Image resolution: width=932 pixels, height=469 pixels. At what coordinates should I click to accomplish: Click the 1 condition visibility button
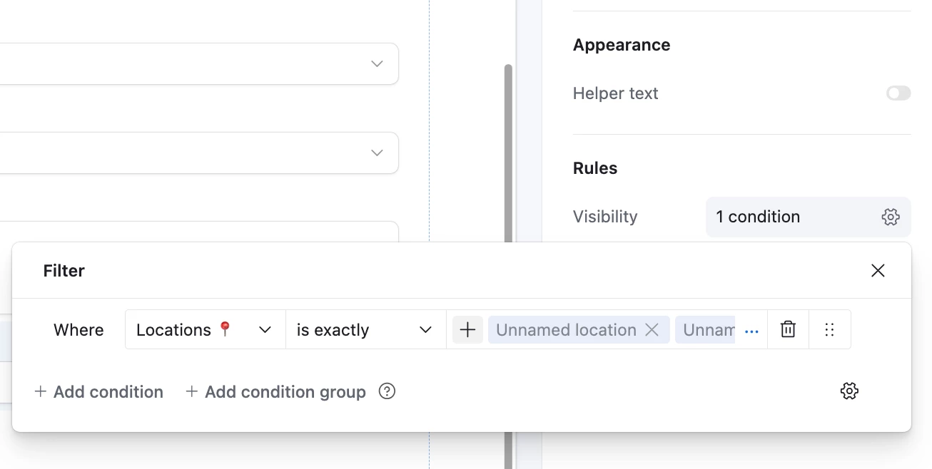[x=792, y=217]
